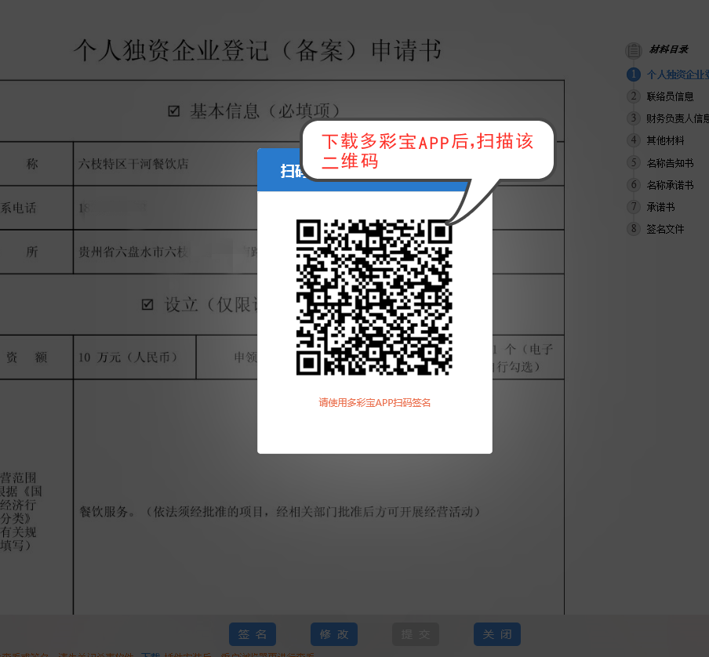Click the 餐饮服务 business scope text

279,512
